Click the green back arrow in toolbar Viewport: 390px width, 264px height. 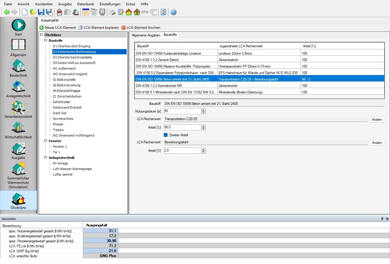[x=6, y=12]
